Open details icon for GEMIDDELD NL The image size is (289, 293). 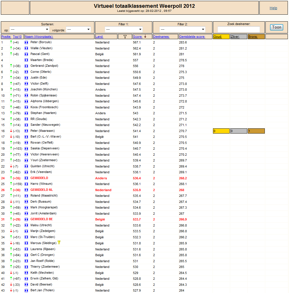(x=26, y=190)
